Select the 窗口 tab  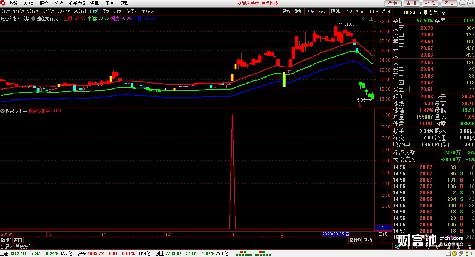(18, 240)
